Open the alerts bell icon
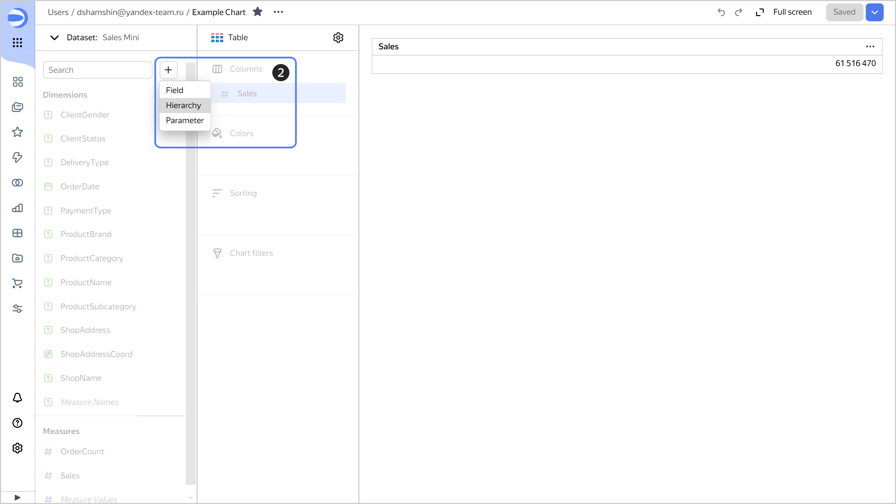This screenshot has width=896, height=504. (16, 398)
